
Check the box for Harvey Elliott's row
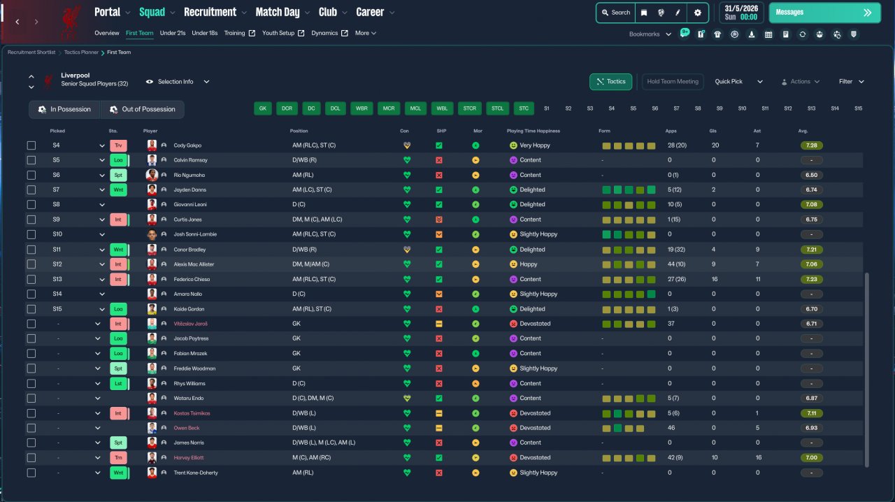coord(31,458)
